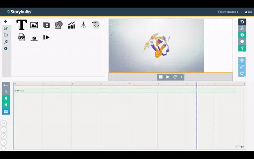Select the Text element tool
Image resolution: width=254 pixels, height=159 pixels.
tap(22, 25)
